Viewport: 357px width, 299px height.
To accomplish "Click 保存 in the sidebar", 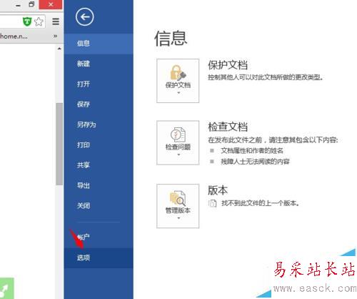I will click(x=99, y=104).
